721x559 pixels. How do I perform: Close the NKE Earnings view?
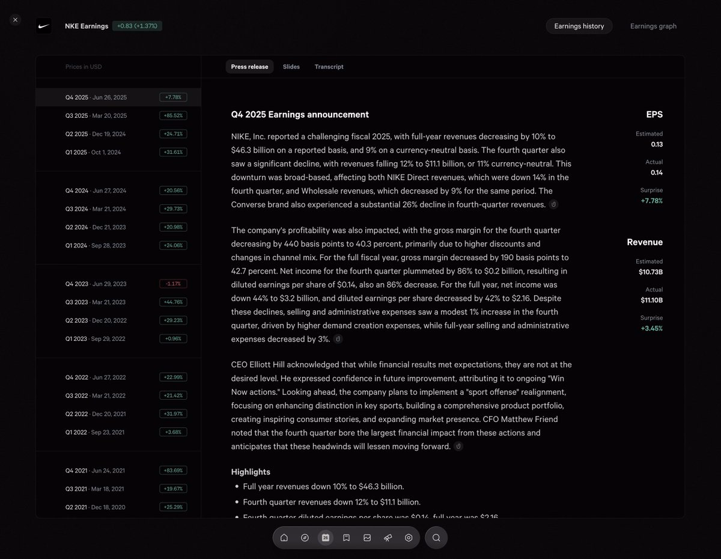pos(15,20)
